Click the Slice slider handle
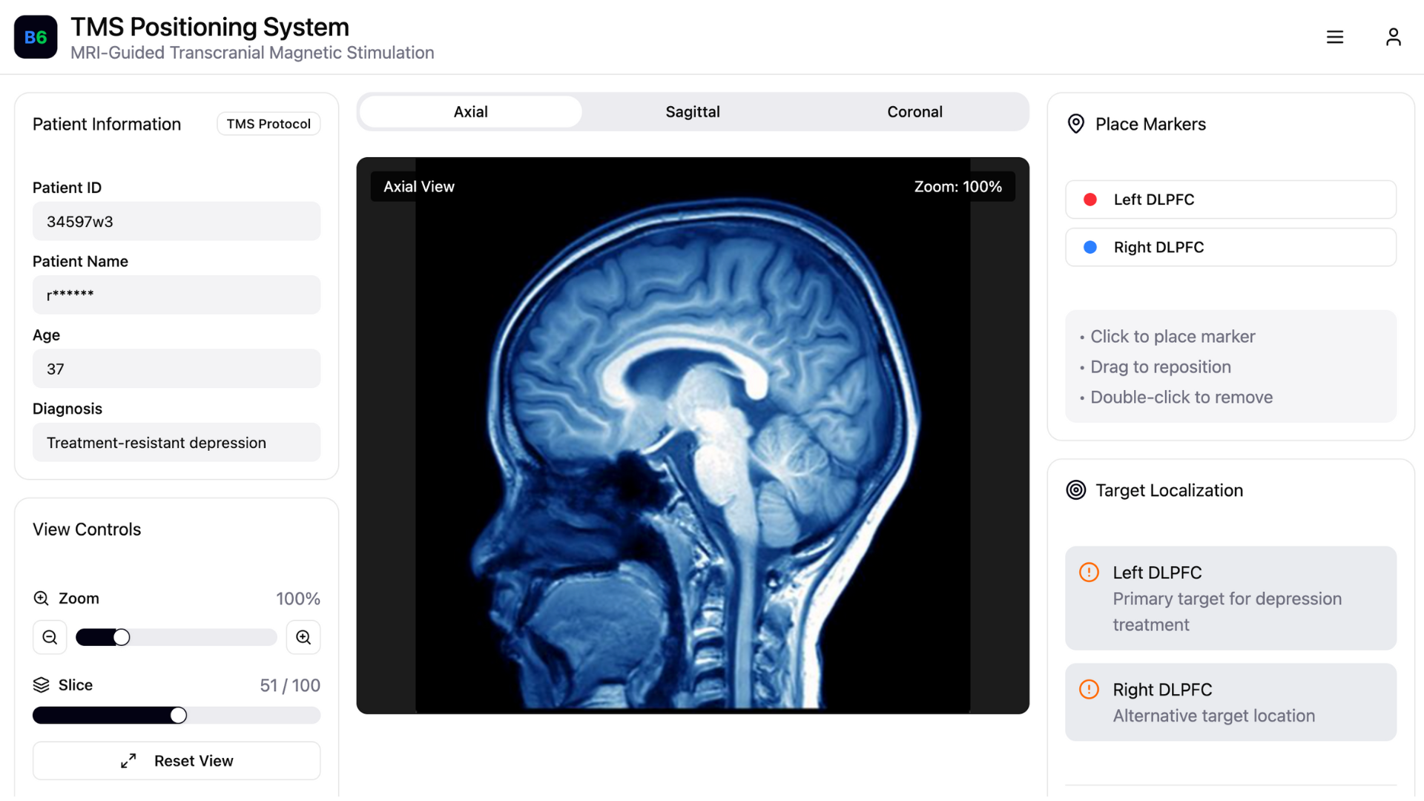The image size is (1424, 801). coord(178,715)
